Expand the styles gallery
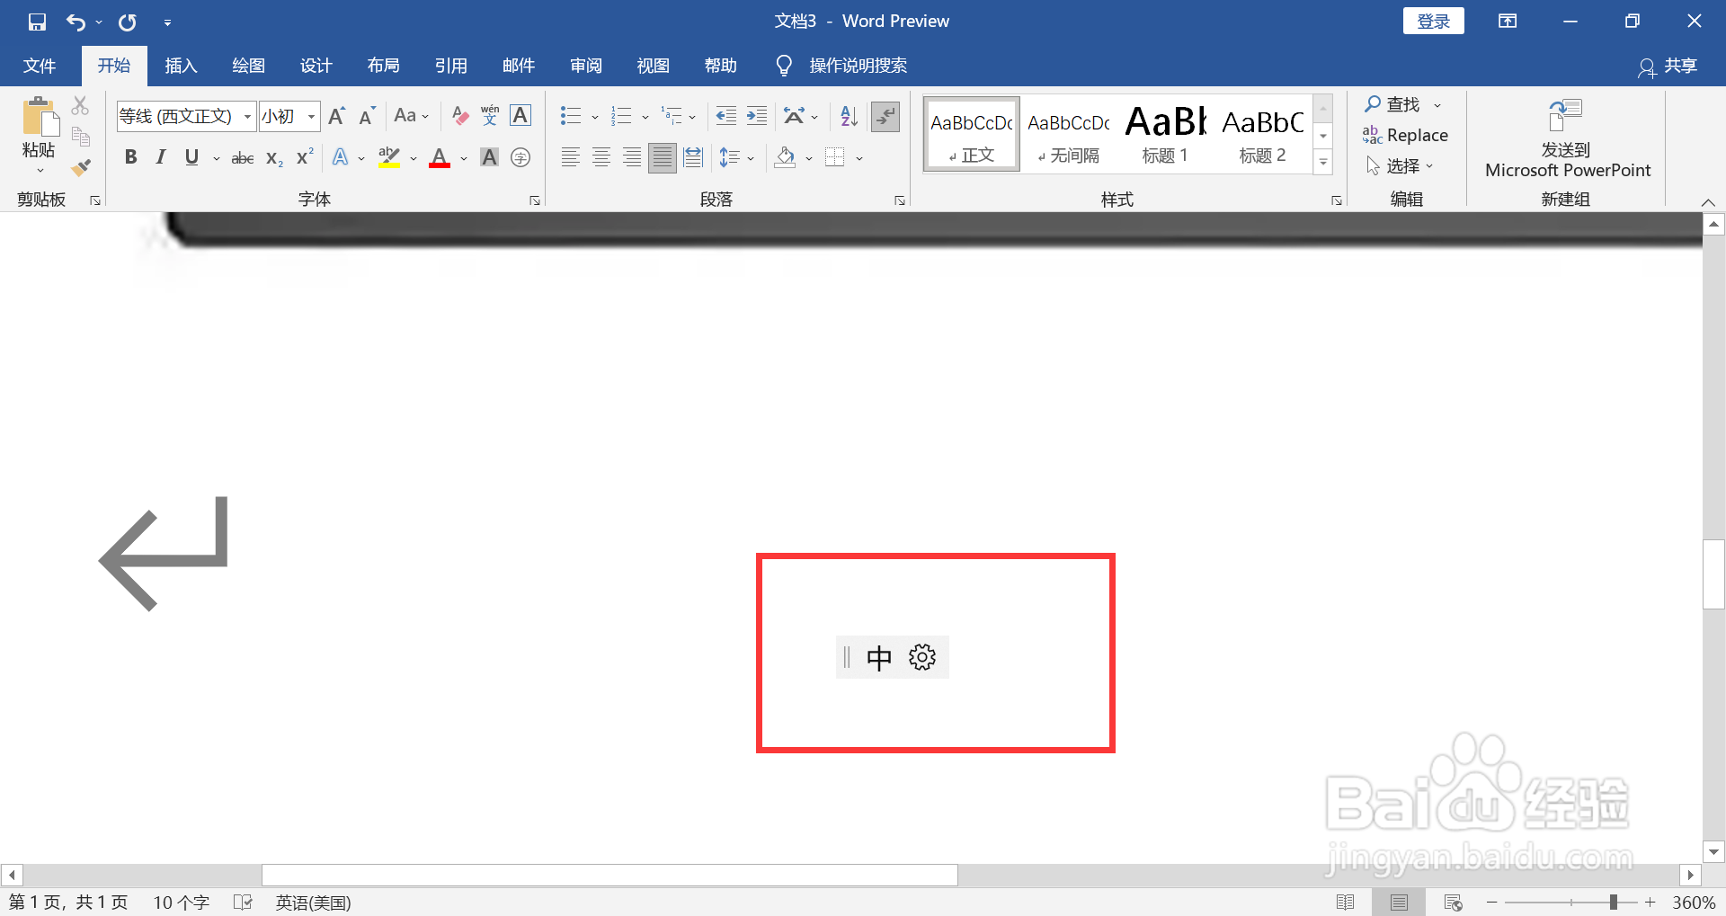Image resolution: width=1726 pixels, height=916 pixels. coord(1323,163)
